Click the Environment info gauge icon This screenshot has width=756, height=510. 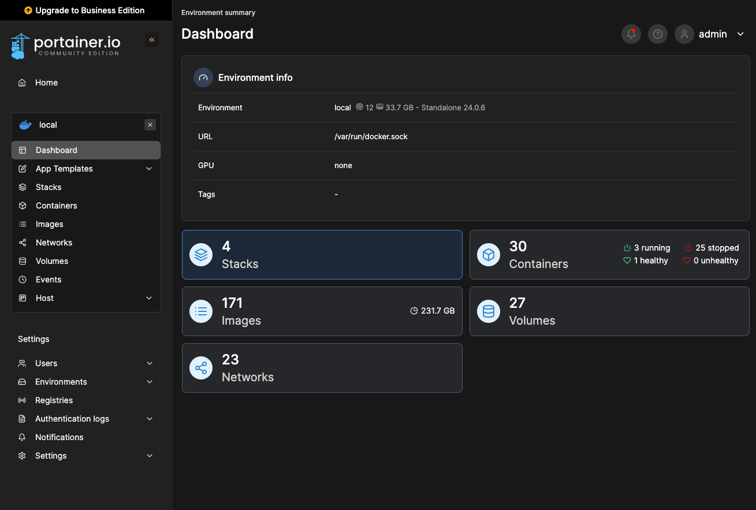coord(203,77)
